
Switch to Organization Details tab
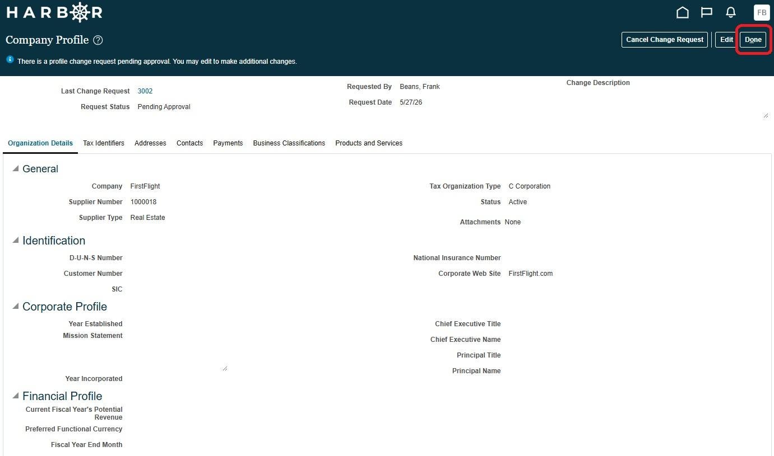point(40,143)
